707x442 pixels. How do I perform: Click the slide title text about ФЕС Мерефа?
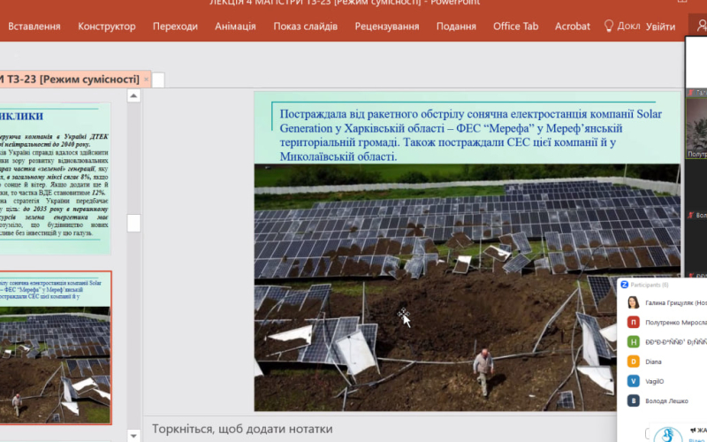(x=471, y=135)
